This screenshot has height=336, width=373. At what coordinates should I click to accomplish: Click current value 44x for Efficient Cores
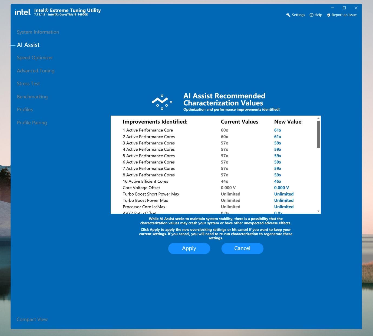[x=225, y=181]
